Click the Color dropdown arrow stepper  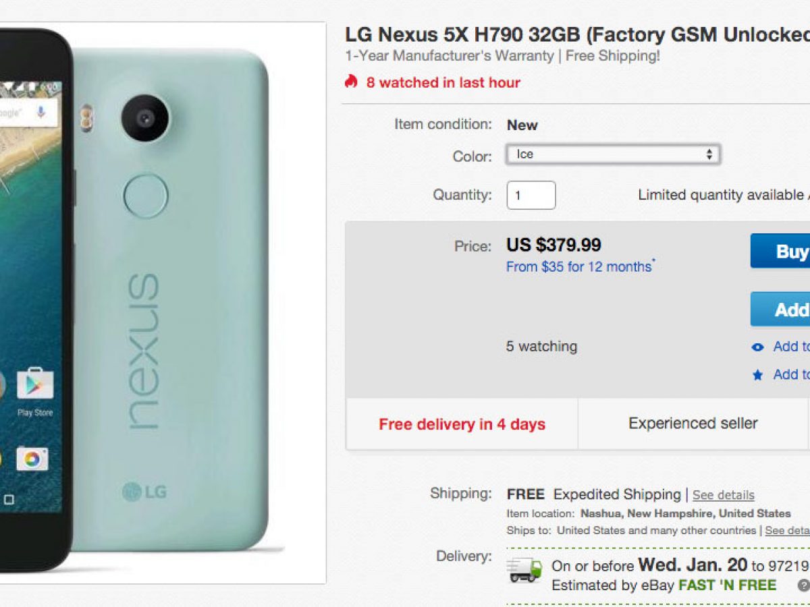[709, 154]
